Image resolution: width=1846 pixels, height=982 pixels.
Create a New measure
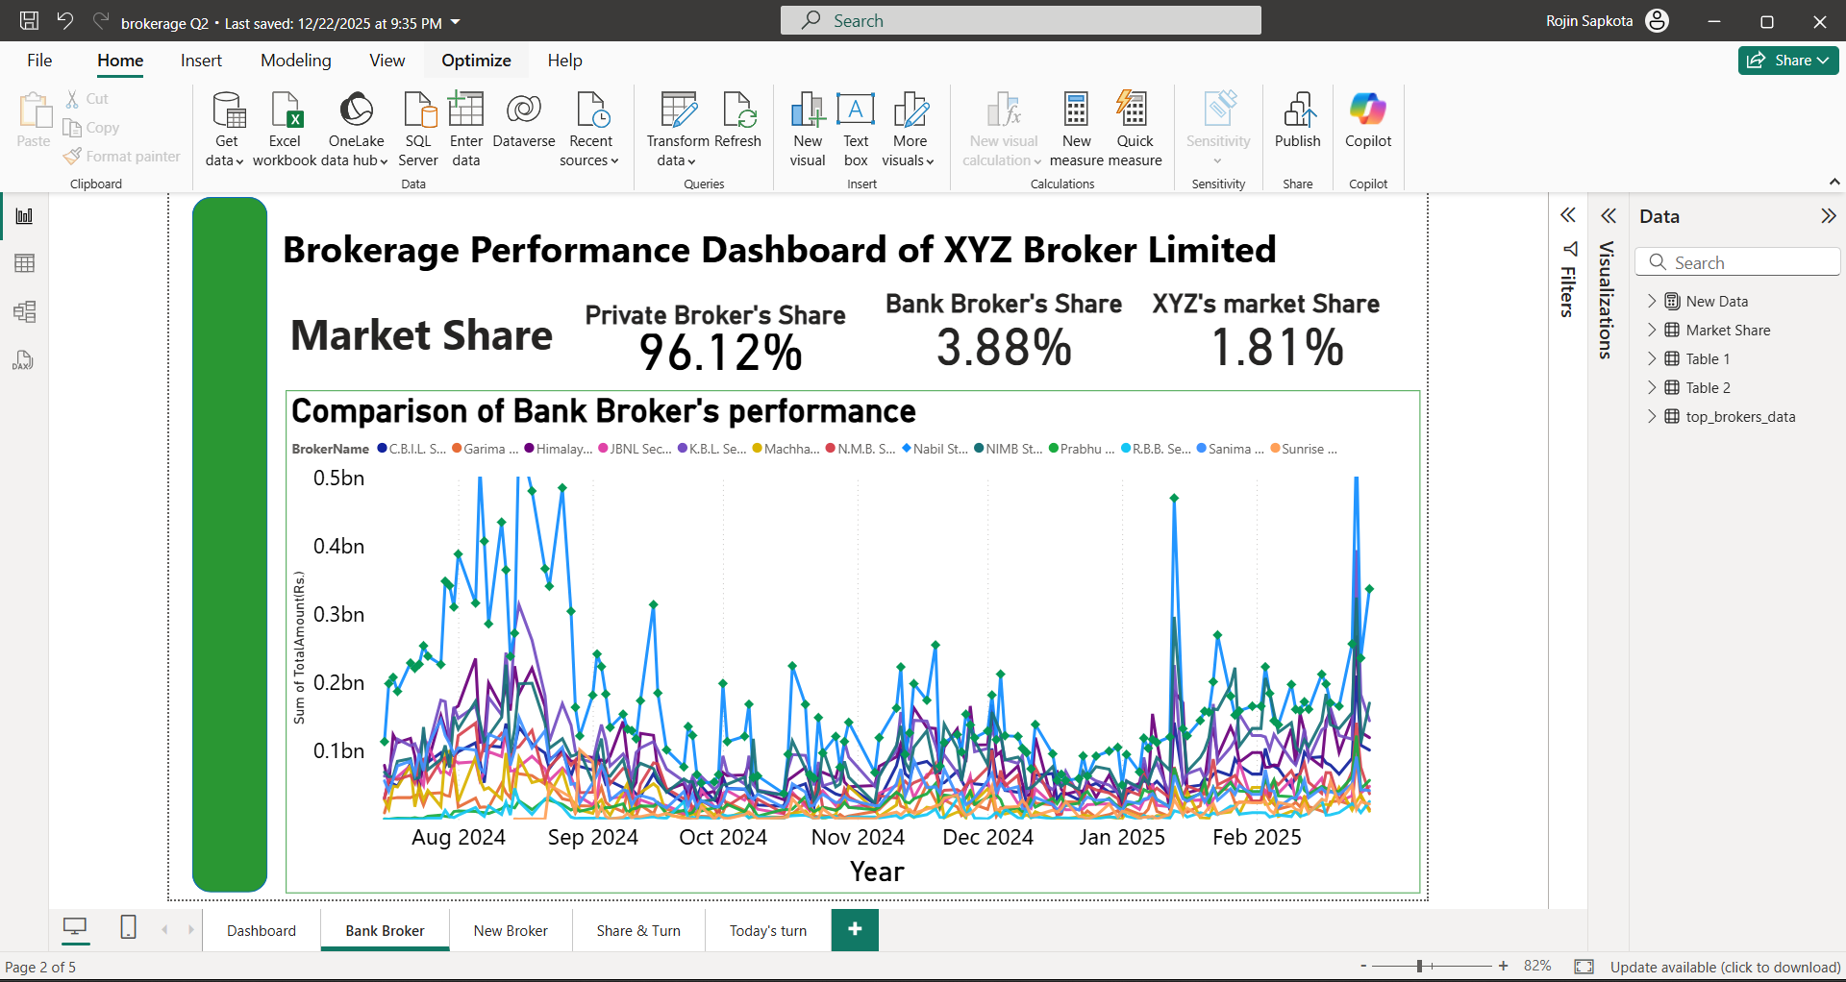[1076, 125]
